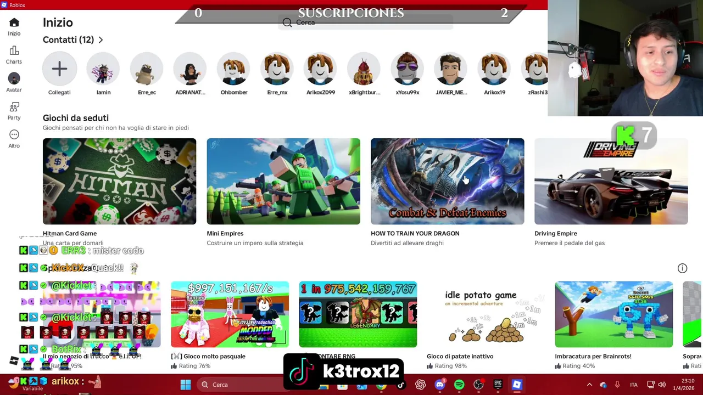703x395 pixels.
Task: Click Imbracatura per Brainrots! title
Action: (x=593, y=357)
